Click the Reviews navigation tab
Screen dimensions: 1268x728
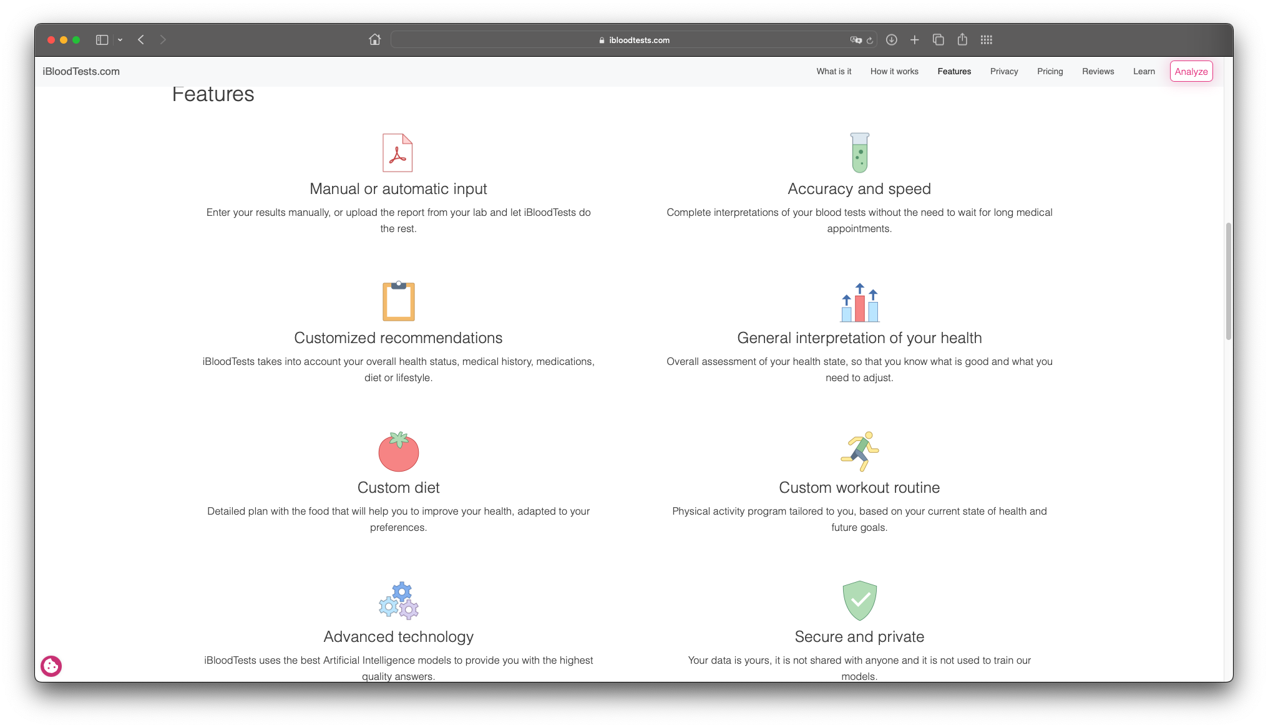1097,71
